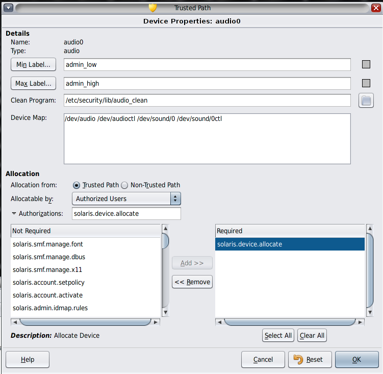Click right arrow of Required horizontal scrollbar
This screenshot has width=383, height=374.
(x=360, y=322)
